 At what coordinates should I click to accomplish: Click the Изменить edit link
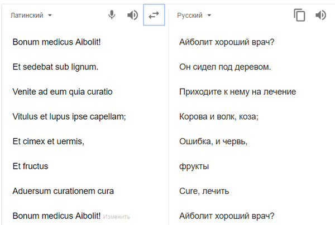117,217
